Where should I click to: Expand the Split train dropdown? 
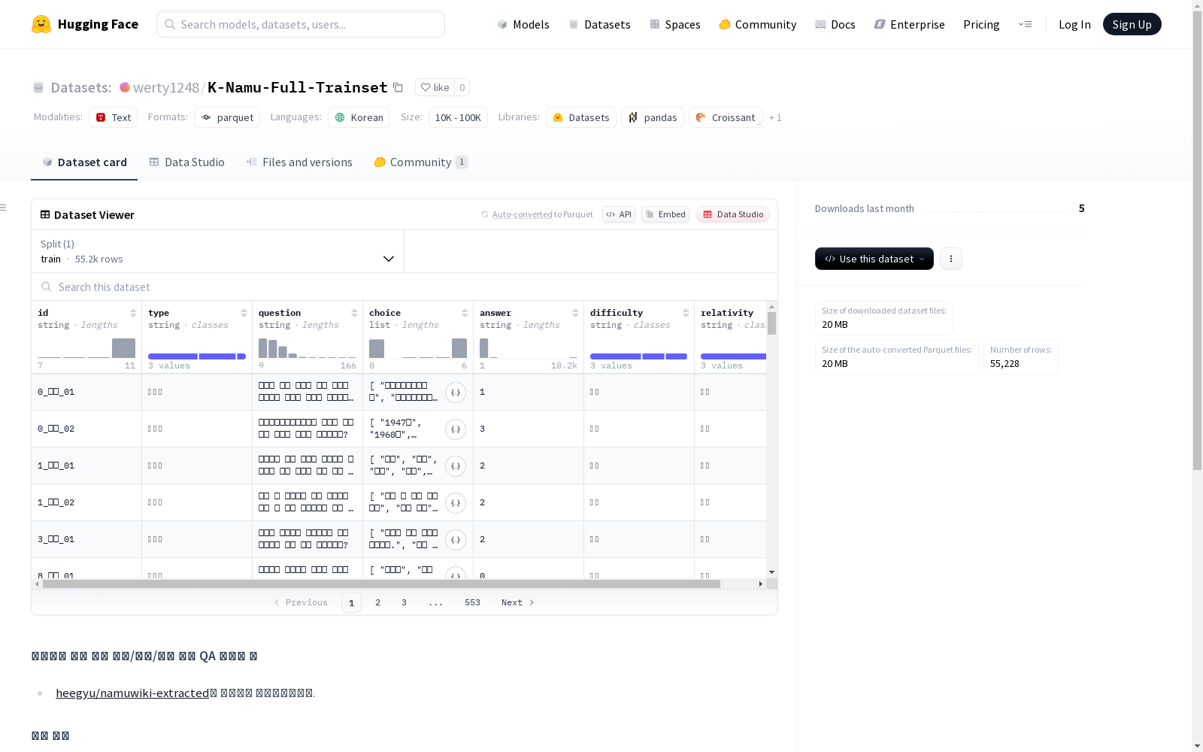218,251
